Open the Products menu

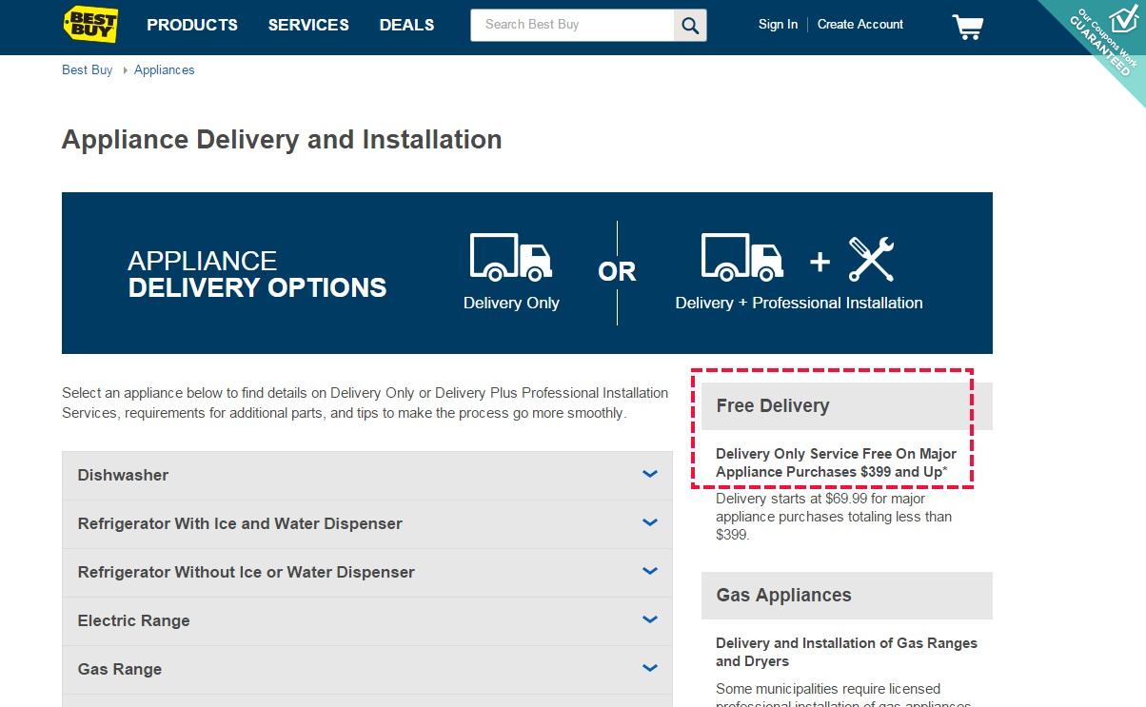click(x=192, y=25)
